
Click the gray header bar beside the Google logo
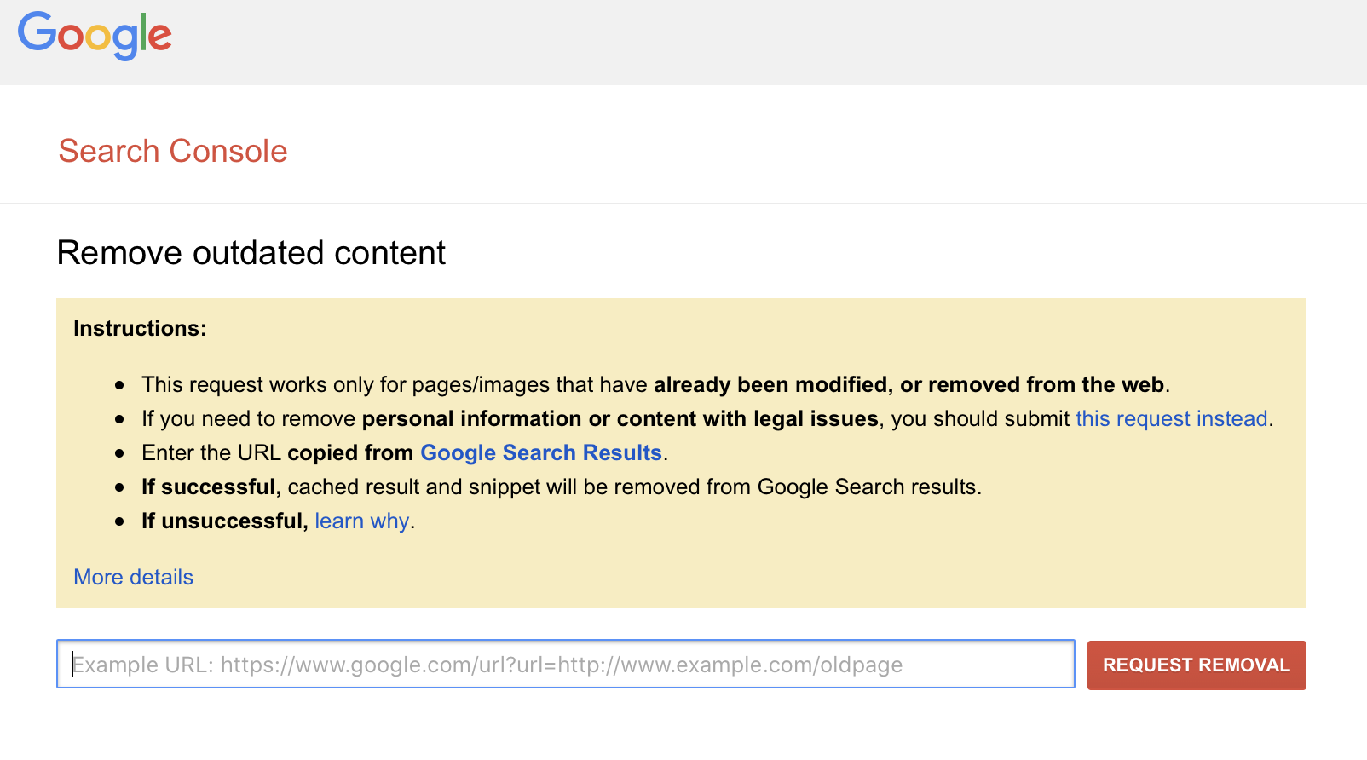coord(767,43)
